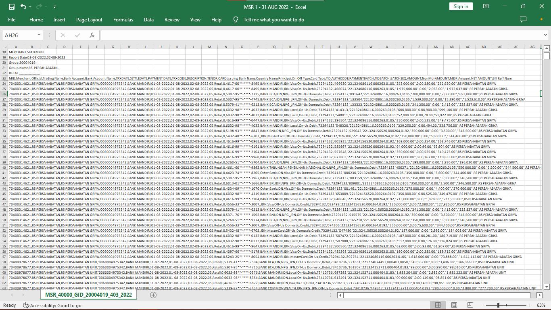551x310 pixels.
Task: Click the Group Name RS. PERSAHABATAN cell
Action: [33, 68]
